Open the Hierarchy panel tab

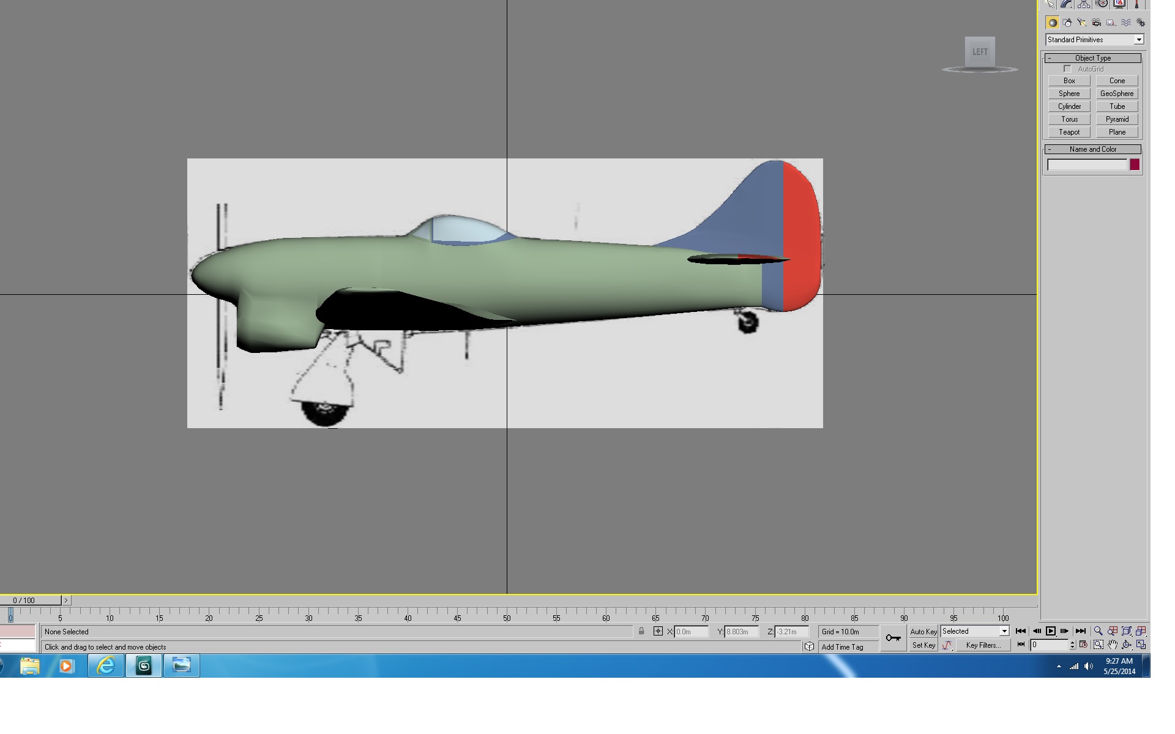click(x=1084, y=4)
